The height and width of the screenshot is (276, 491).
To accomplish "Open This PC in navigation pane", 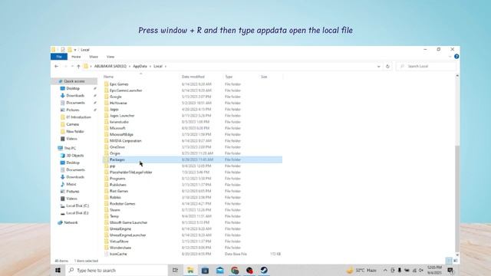I will click(70, 148).
